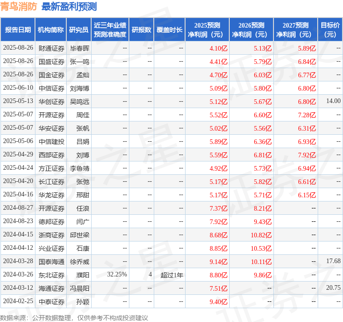Select the 华安证券 institution cell

click(52, 128)
